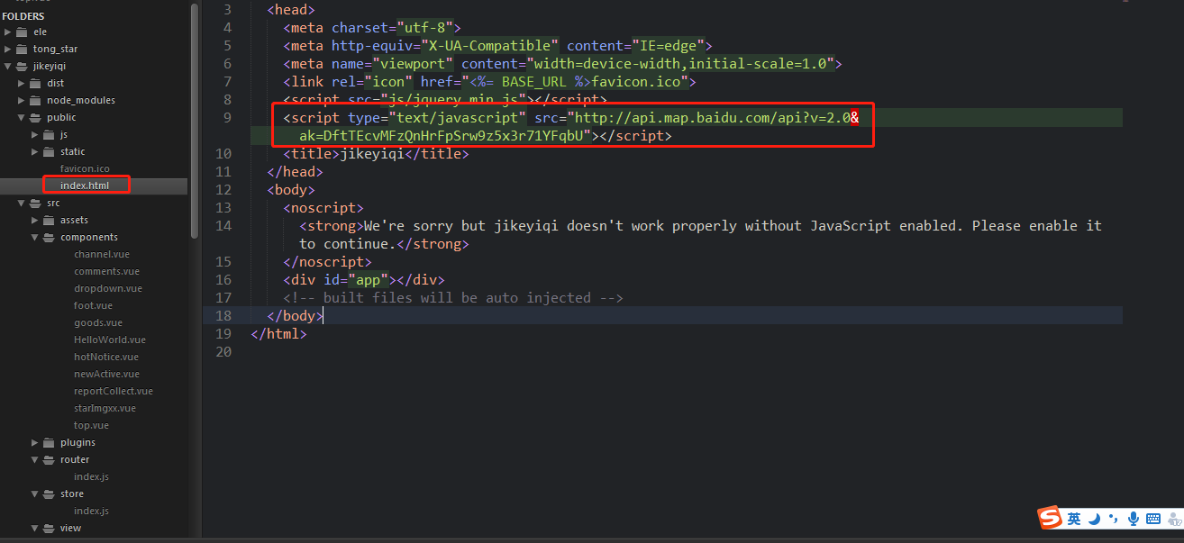The height and width of the screenshot is (543, 1184).
Task: Click the node_modules folder icon
Action: point(35,100)
